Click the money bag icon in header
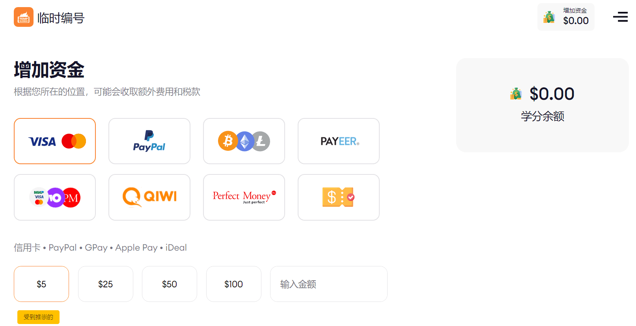Viewport: 636px width, 326px height. point(549,17)
